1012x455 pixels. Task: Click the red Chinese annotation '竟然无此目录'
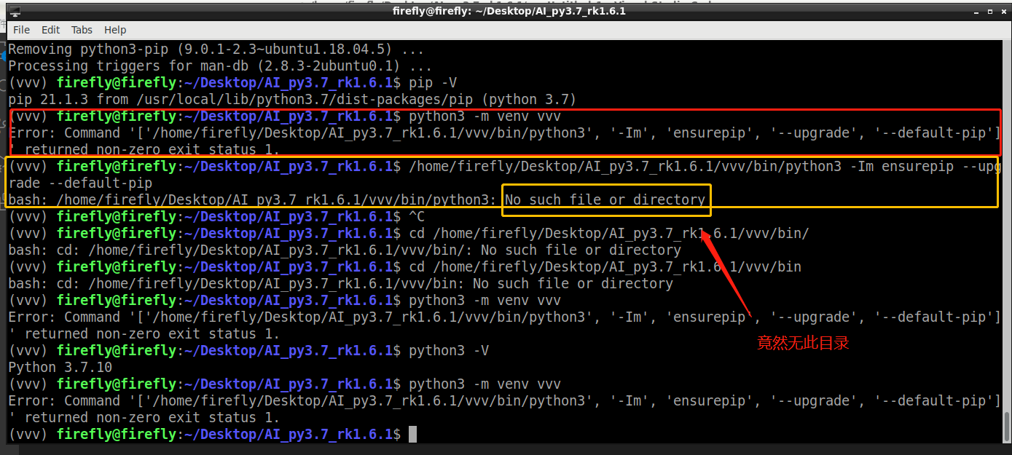point(802,343)
